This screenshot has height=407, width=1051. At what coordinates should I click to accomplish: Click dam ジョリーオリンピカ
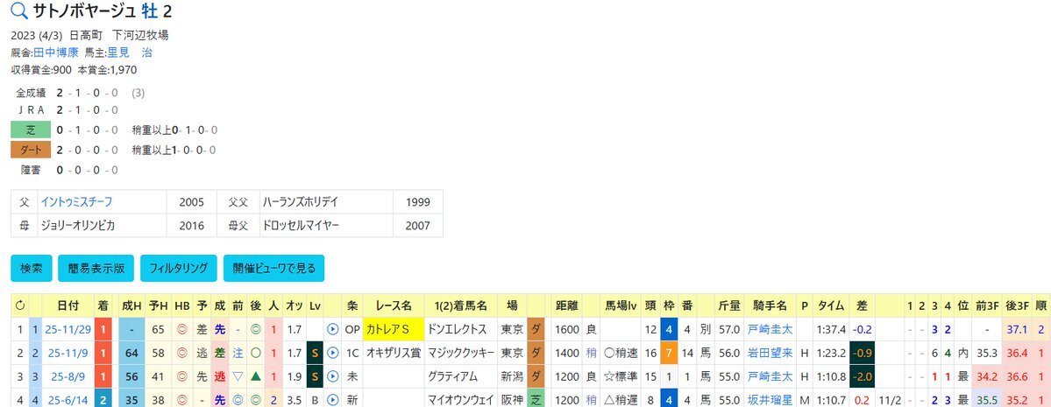[78, 226]
